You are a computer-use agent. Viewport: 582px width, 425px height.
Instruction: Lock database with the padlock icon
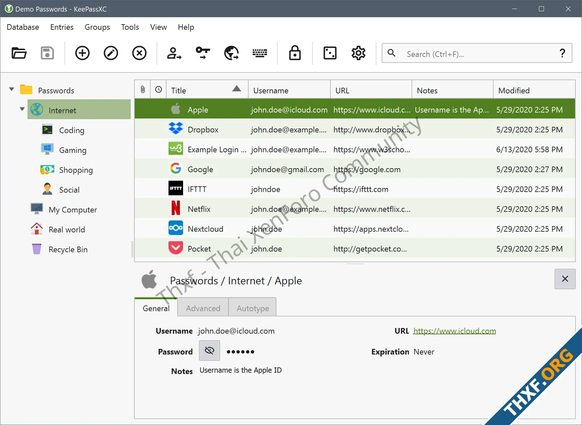tap(295, 53)
